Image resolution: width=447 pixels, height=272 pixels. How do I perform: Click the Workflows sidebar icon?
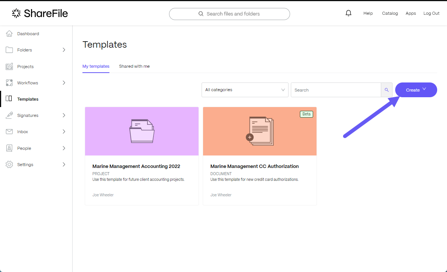[9, 83]
